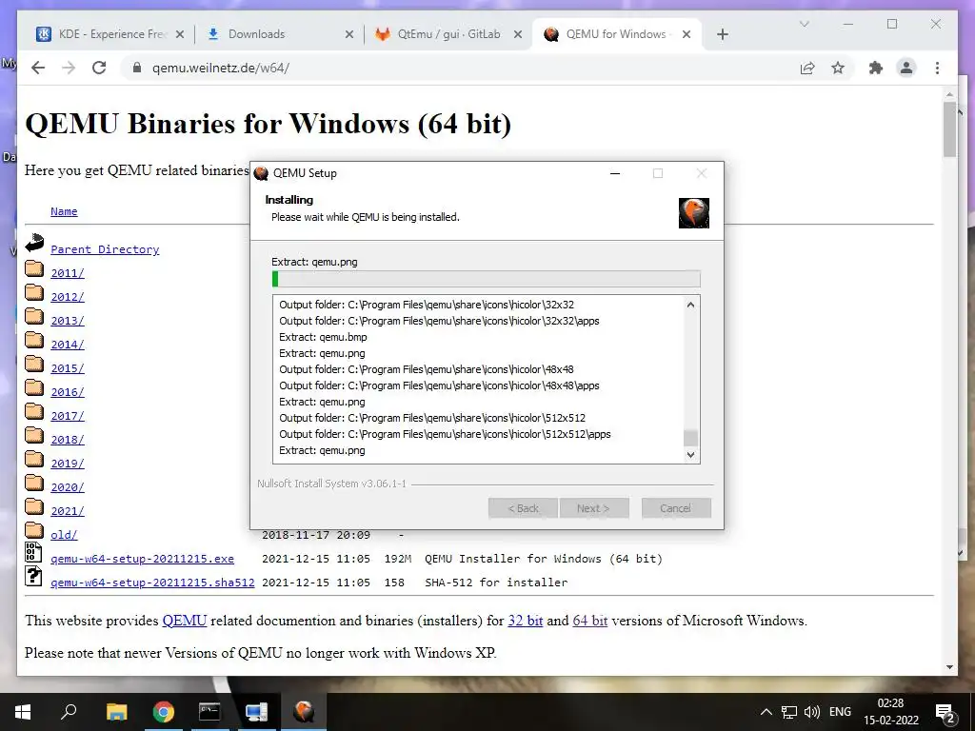The image size is (975, 731).
Task: Open File Explorer from taskbar
Action: [116, 712]
